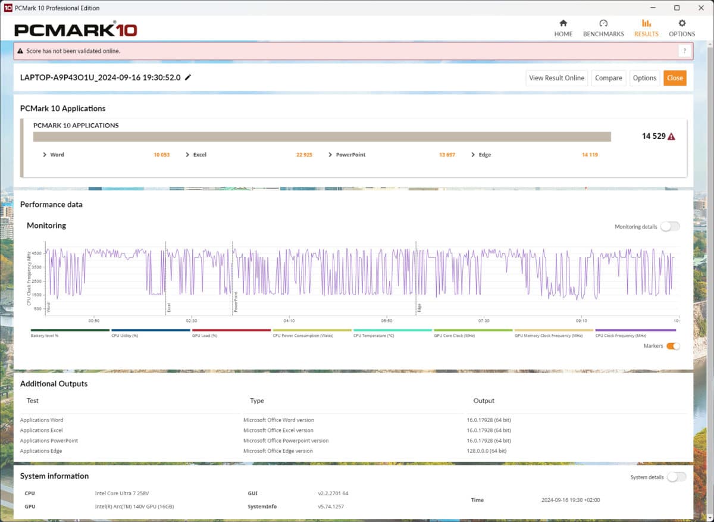
Task: Click the Applications Word row
Action: [353, 420]
